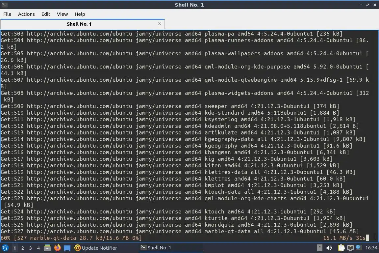379x253 pixels.
Task: Open the Update Notifier taskbar entry
Action: click(x=96, y=248)
